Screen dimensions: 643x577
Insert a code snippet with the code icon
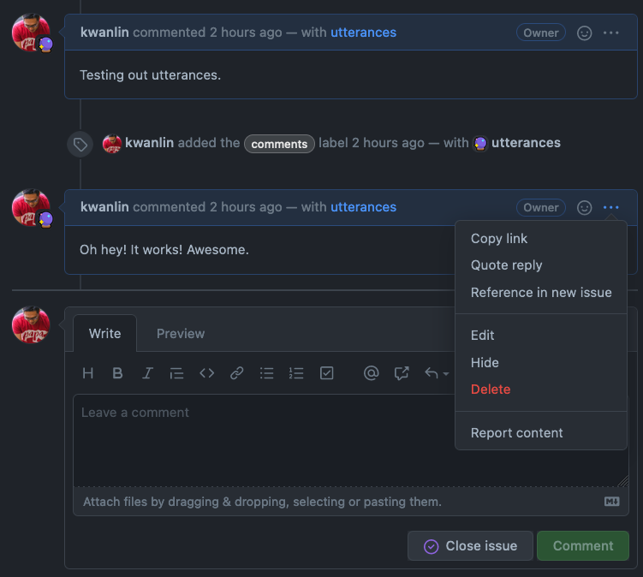[206, 373]
